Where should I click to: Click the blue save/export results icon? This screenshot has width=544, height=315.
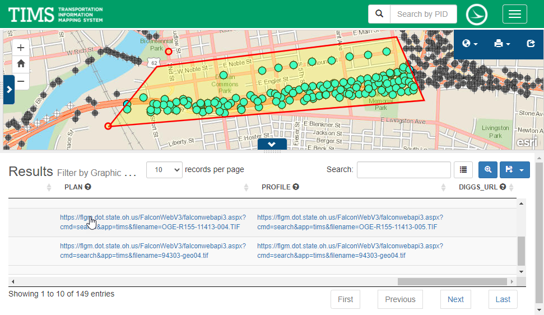(x=509, y=170)
